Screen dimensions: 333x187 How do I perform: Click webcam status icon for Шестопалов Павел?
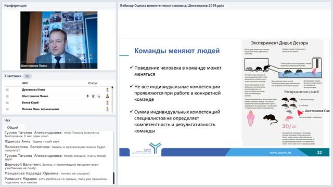click(x=93, y=96)
